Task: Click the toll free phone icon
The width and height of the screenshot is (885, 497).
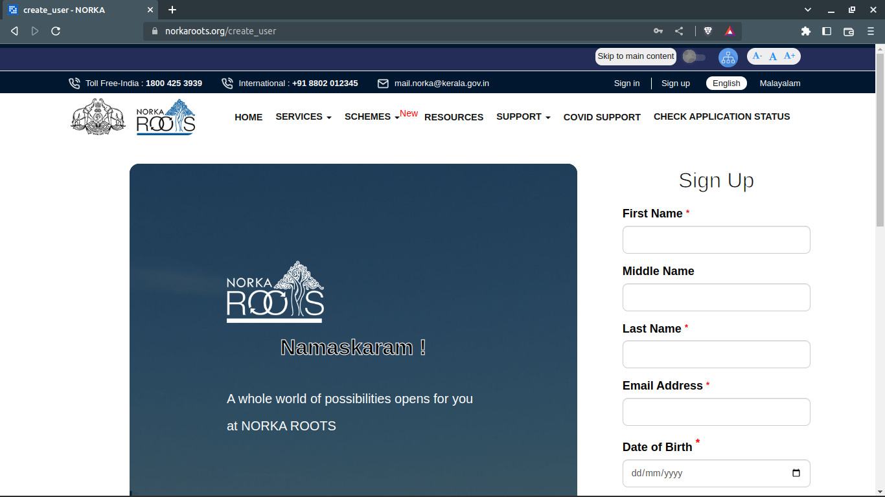Action: [75, 83]
